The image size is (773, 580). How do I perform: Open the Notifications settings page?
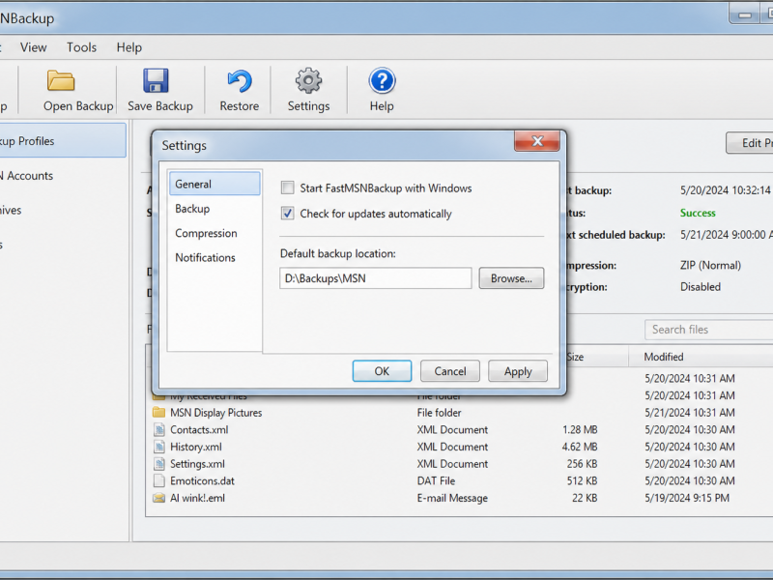205,257
